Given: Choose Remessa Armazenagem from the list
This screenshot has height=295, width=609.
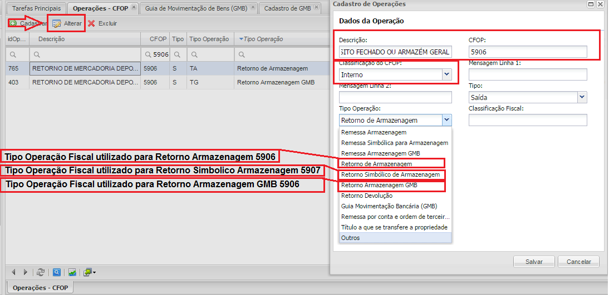Looking at the screenshot, I should [x=395, y=133].
